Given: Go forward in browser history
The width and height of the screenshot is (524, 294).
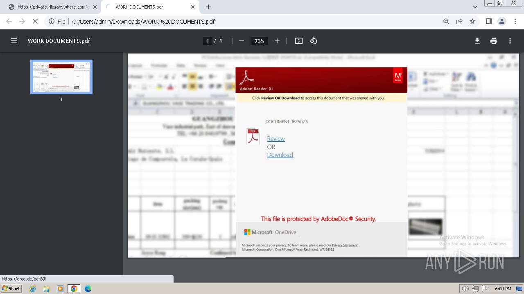Looking at the screenshot, I should [x=22, y=21].
